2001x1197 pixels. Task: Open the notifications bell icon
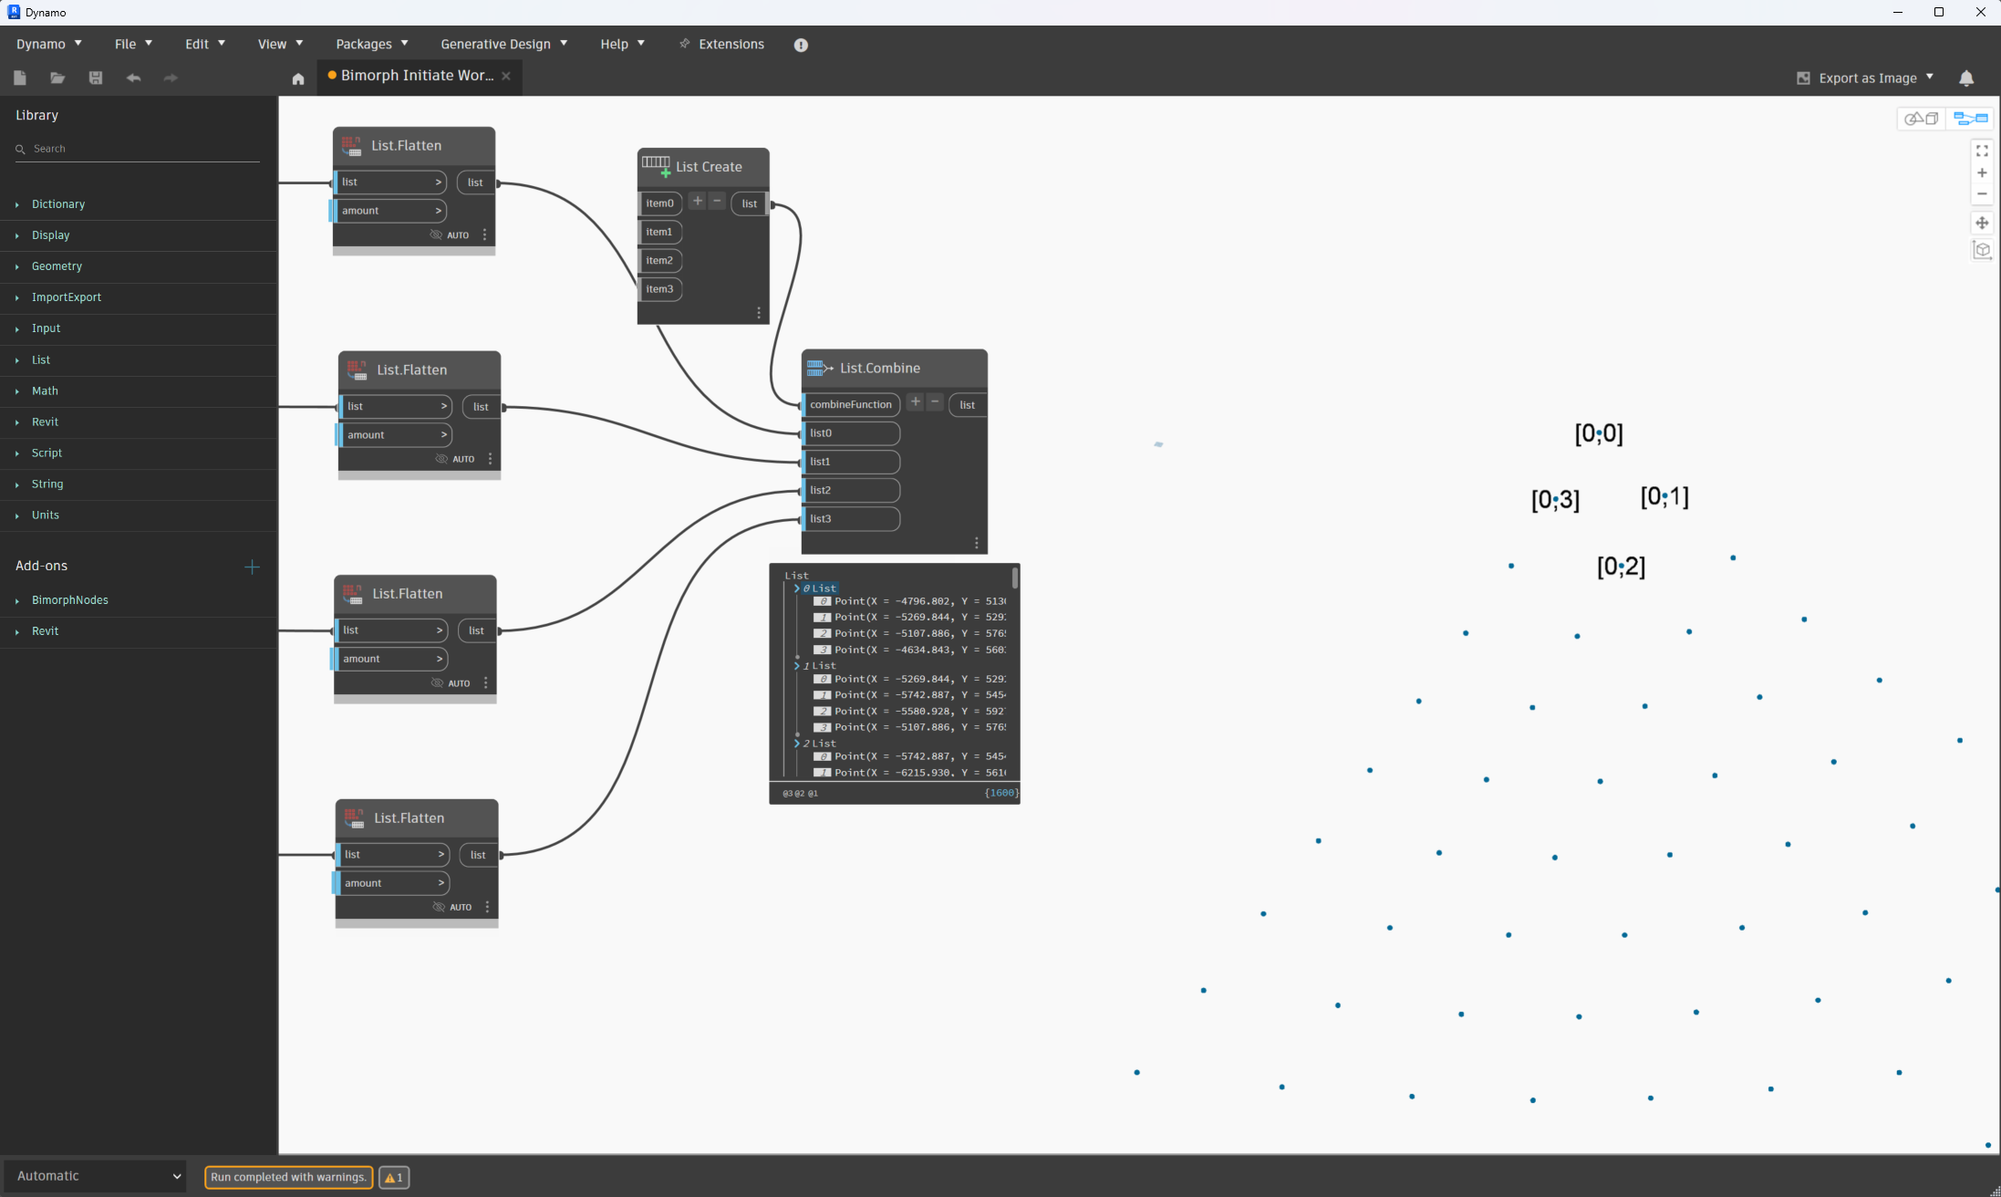coord(1966,78)
